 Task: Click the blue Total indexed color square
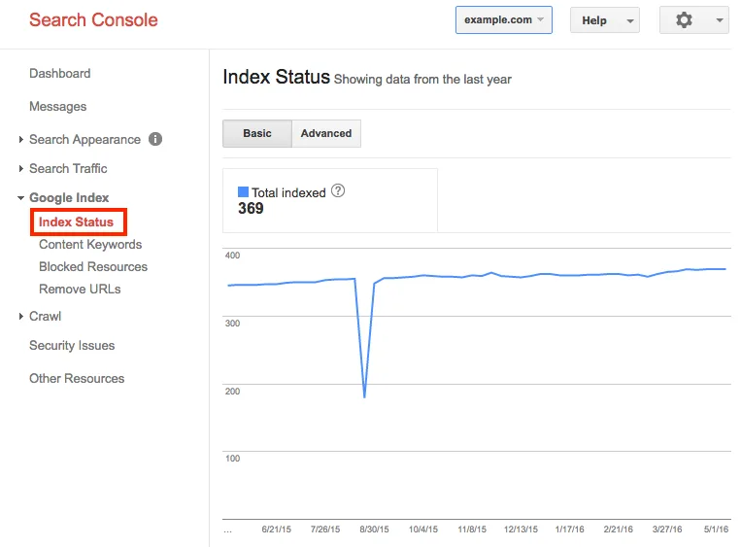tap(244, 192)
